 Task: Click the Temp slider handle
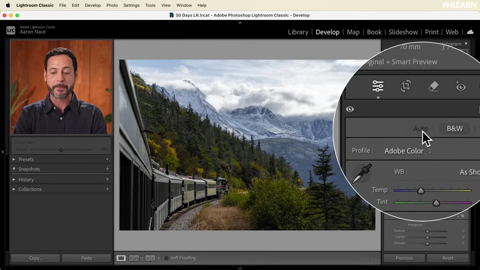tap(421, 191)
